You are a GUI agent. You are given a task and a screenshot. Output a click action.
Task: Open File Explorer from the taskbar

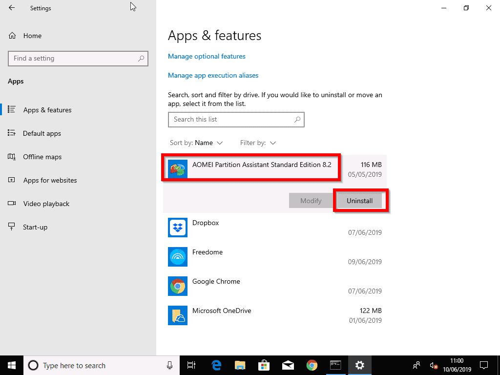click(240, 365)
